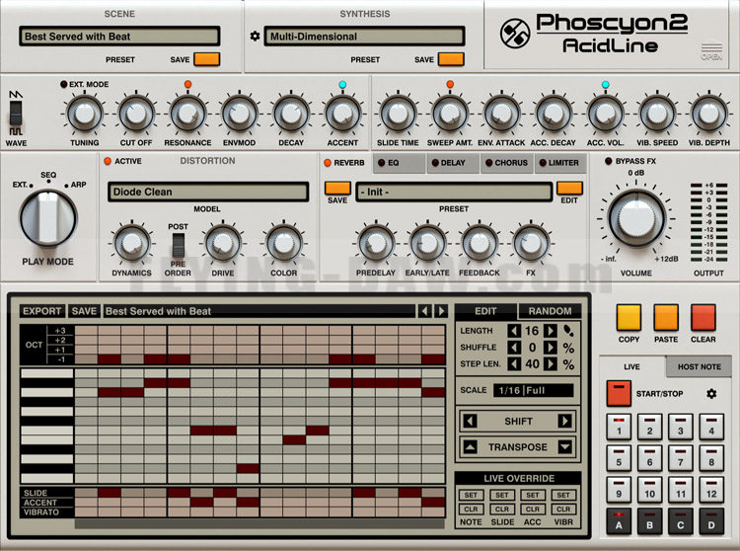Open the OPEN panel handle icon
The image size is (740, 551).
click(711, 51)
